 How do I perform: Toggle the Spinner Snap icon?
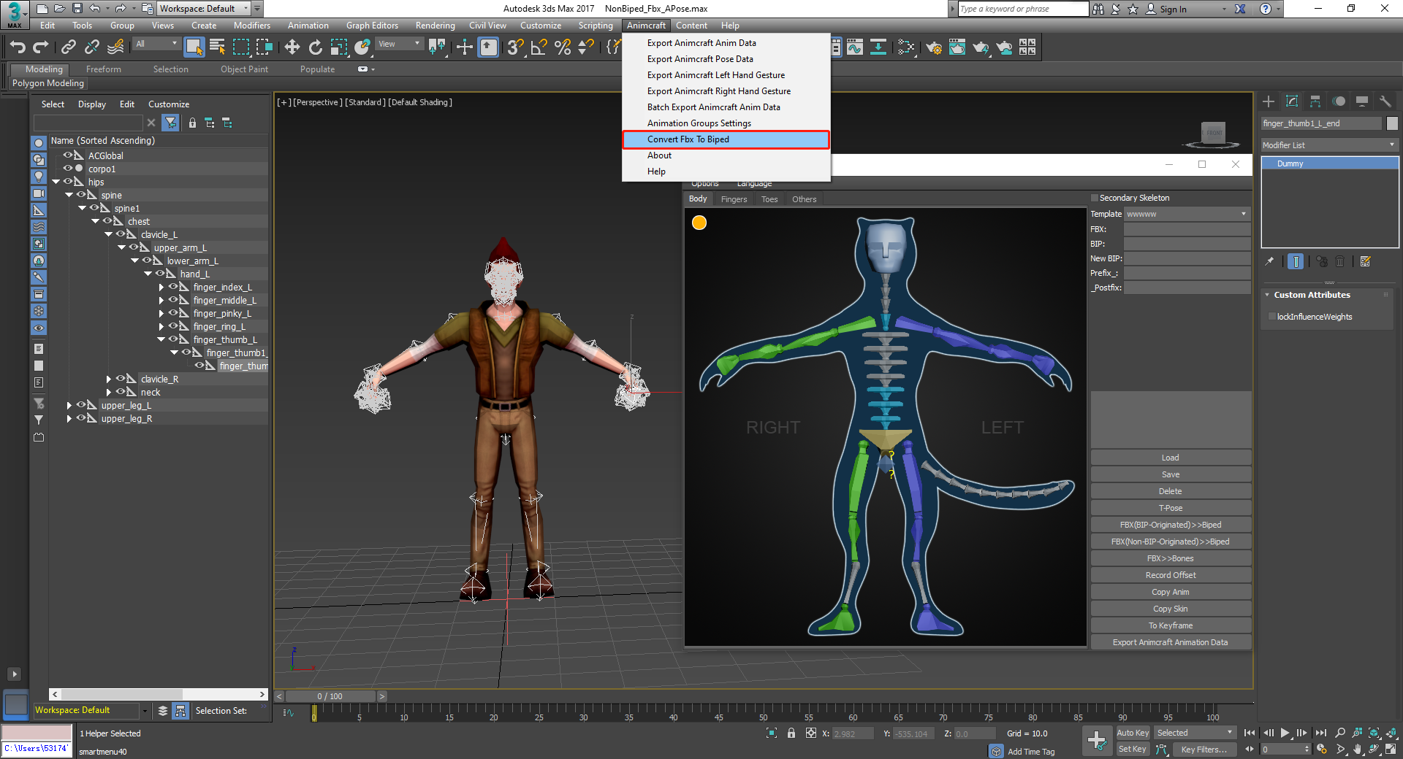[x=586, y=47]
